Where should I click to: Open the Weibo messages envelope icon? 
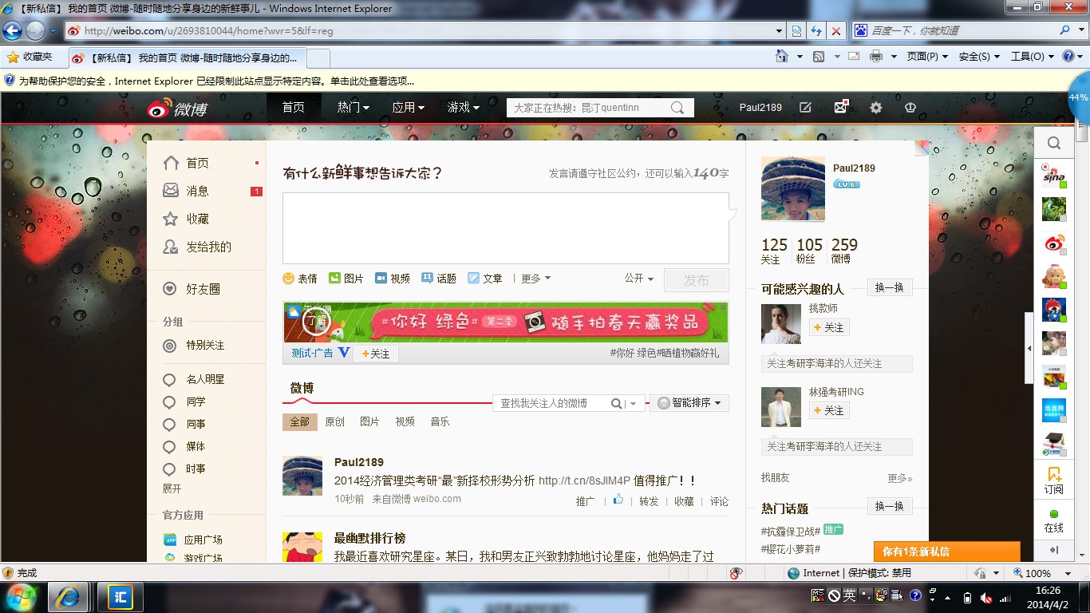pos(840,107)
